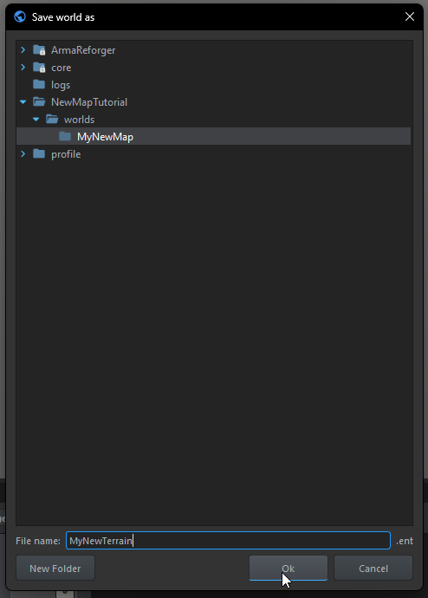Expand the core folder node
The width and height of the screenshot is (428, 598).
[23, 67]
